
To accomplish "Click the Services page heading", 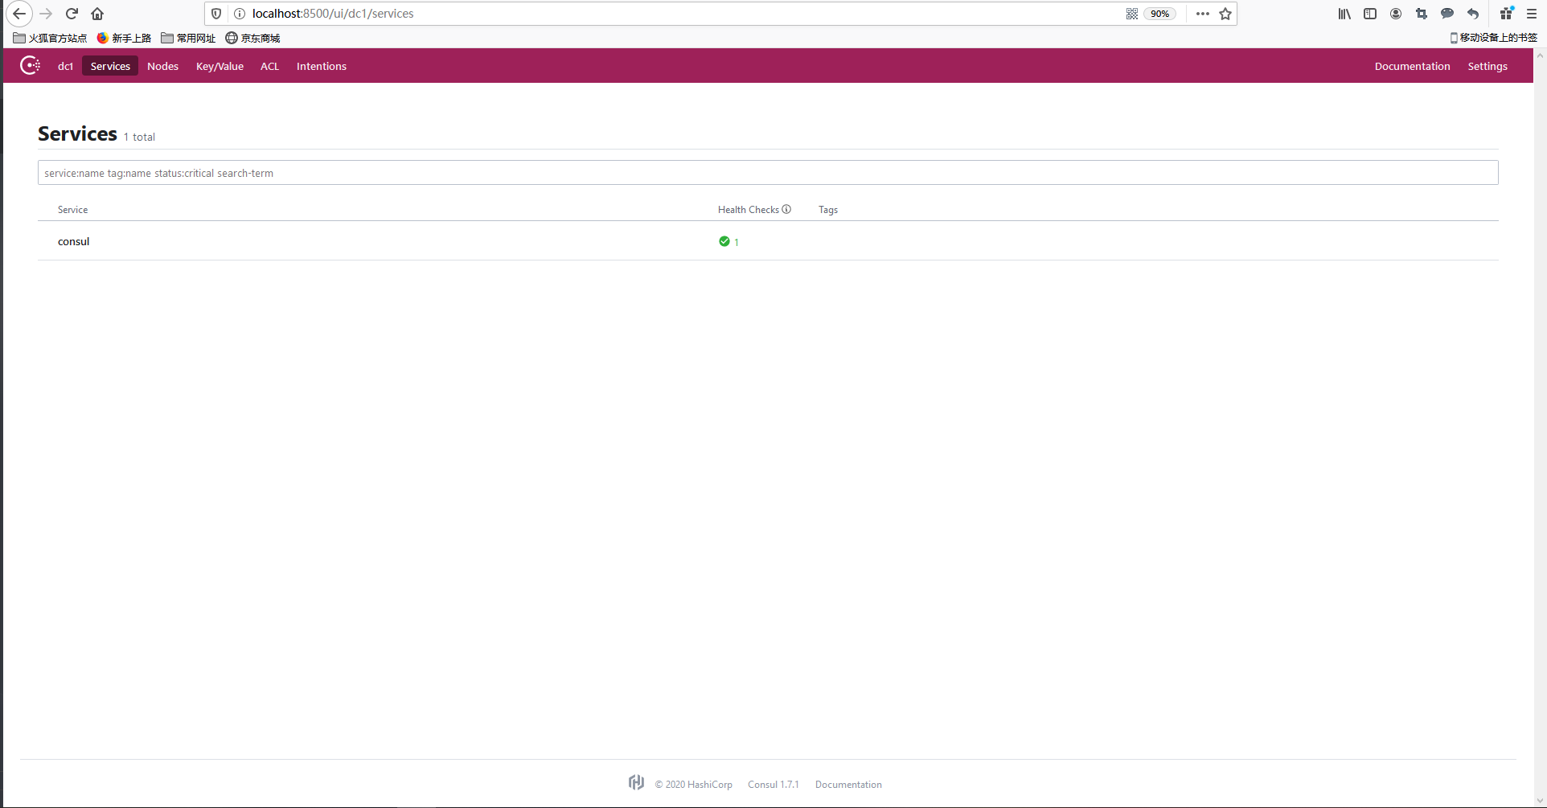I will click(x=77, y=133).
